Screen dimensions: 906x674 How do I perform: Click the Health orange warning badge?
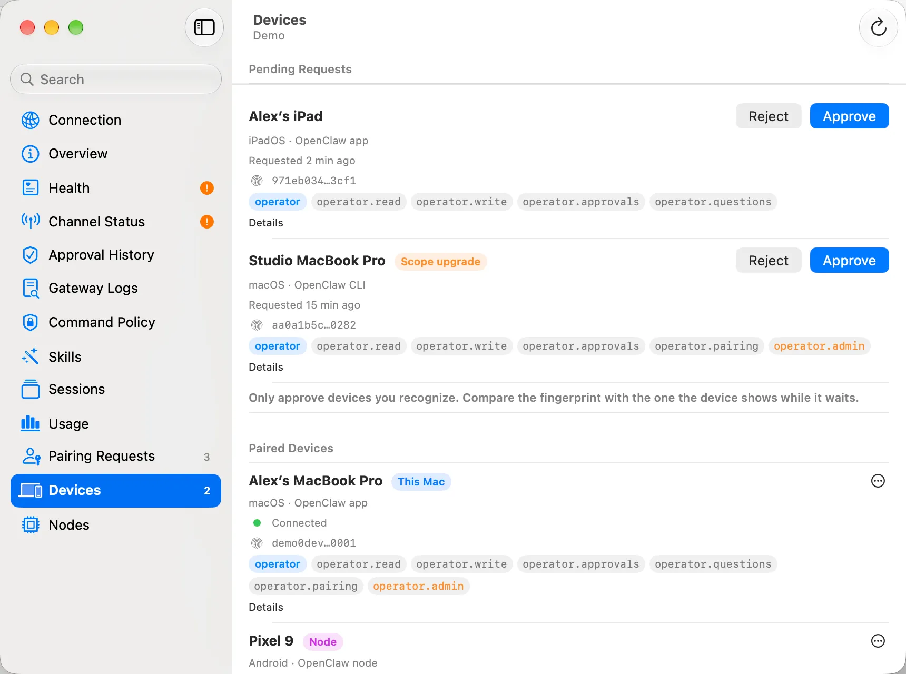click(207, 188)
